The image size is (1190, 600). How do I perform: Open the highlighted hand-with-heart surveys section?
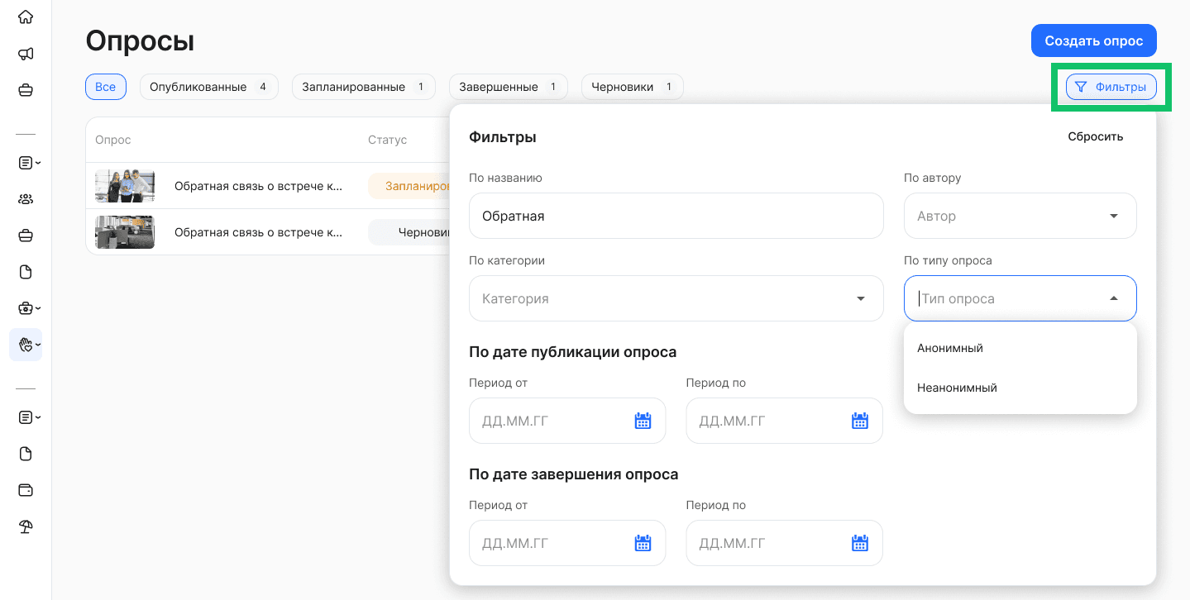[x=24, y=344]
